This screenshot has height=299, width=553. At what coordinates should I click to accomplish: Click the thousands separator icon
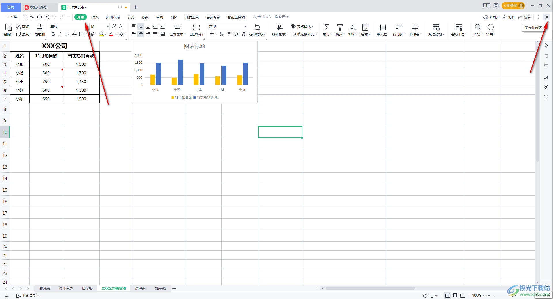[x=229, y=34]
